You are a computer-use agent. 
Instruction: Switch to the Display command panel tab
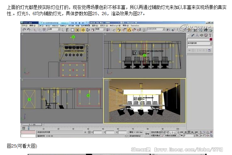coord(206,35)
